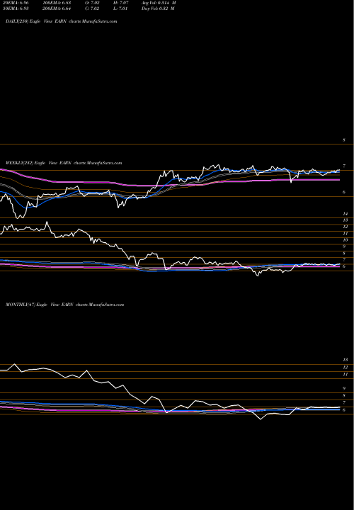Click the 200EMA: 6.64 value
This screenshot has width=354, height=510.
[57, 8]
